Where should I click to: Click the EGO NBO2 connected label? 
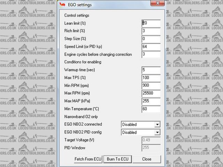pos(83,124)
